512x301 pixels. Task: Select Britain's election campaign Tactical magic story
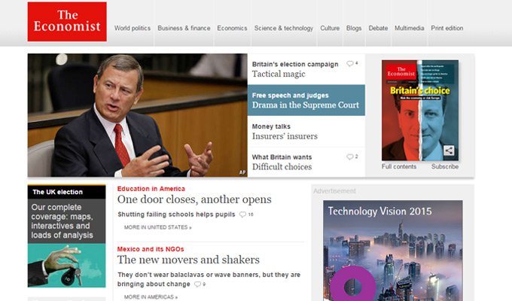tap(306, 69)
